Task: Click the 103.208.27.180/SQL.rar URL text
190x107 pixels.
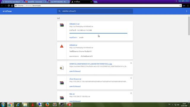Action: 80,97
